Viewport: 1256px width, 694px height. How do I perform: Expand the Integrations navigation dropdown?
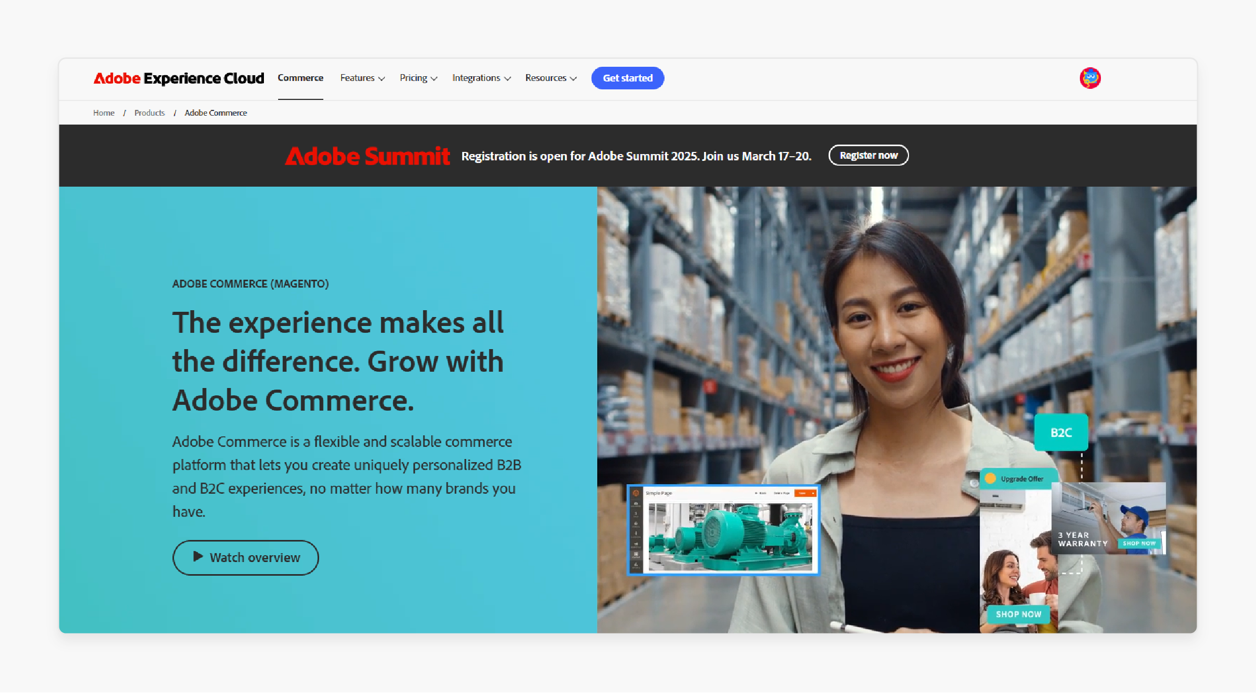[481, 78]
